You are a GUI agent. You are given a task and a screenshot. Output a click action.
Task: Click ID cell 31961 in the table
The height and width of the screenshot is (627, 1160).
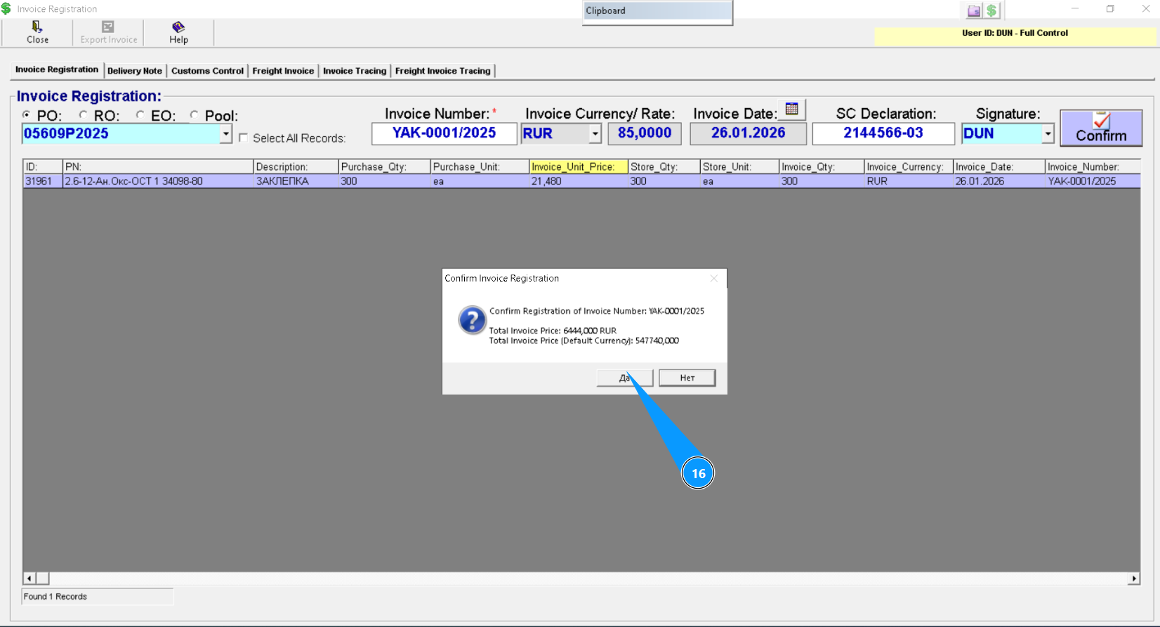pos(43,181)
